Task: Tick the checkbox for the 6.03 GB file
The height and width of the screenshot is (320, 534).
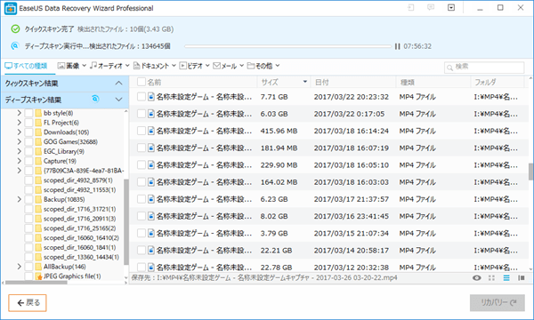Action: (142, 114)
